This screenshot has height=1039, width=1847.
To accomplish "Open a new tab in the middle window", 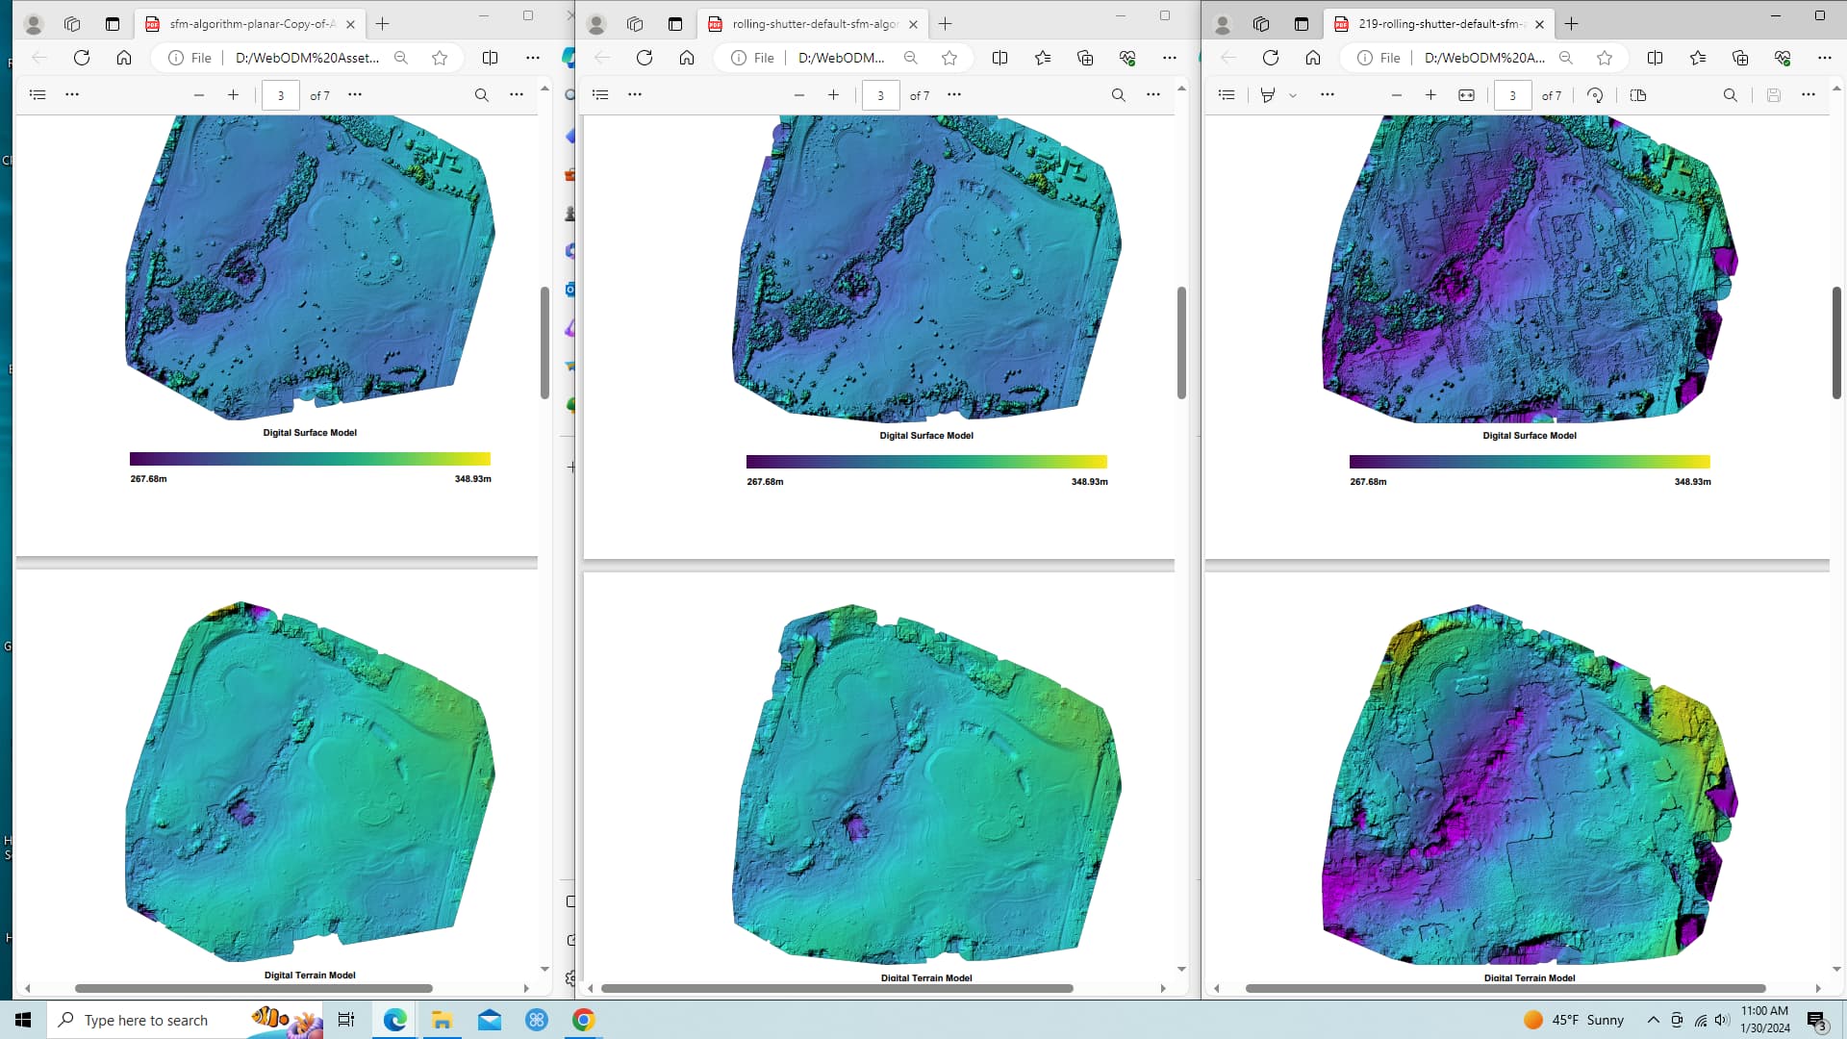I will (945, 24).
